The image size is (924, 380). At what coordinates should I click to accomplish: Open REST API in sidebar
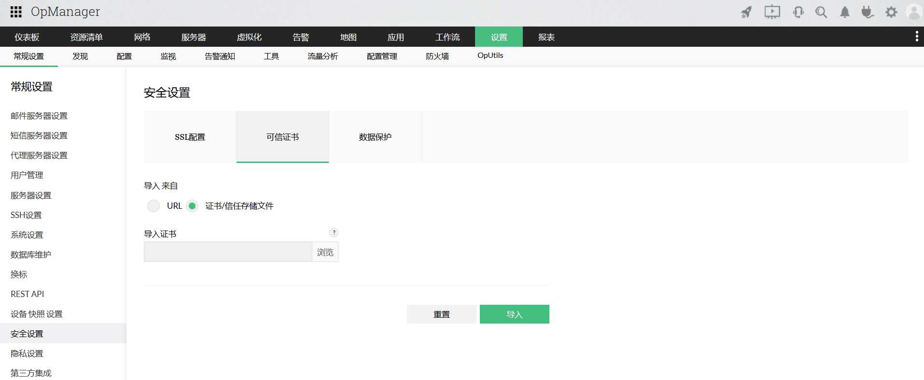[27, 294]
